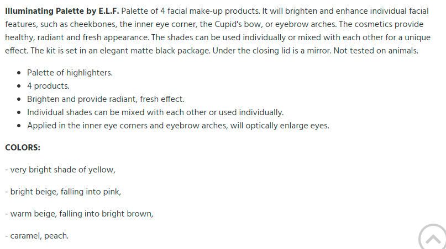Click the 'caramel, peach.' color line
The width and height of the screenshot is (446, 249).
[x=37, y=236]
